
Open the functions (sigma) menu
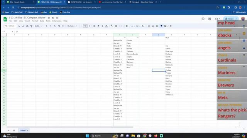(171, 26)
